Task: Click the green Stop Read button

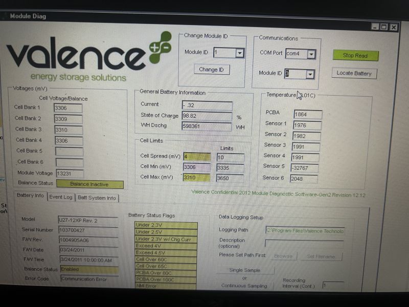Action: (355, 55)
